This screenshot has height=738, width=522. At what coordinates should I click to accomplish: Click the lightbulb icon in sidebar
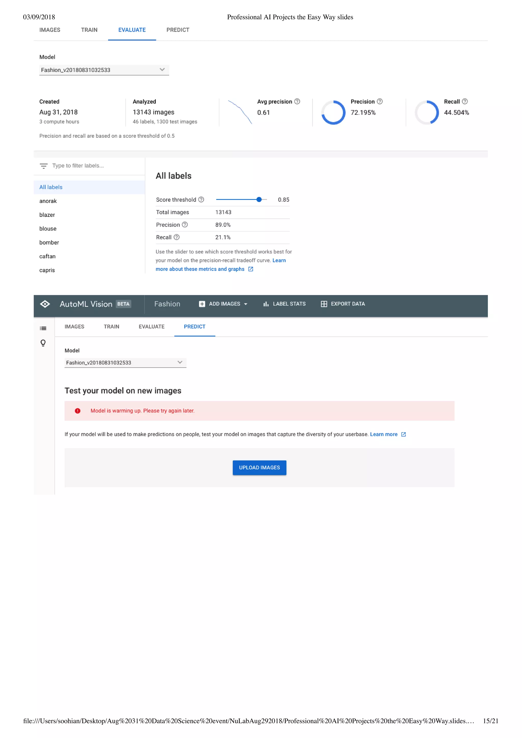[43, 343]
